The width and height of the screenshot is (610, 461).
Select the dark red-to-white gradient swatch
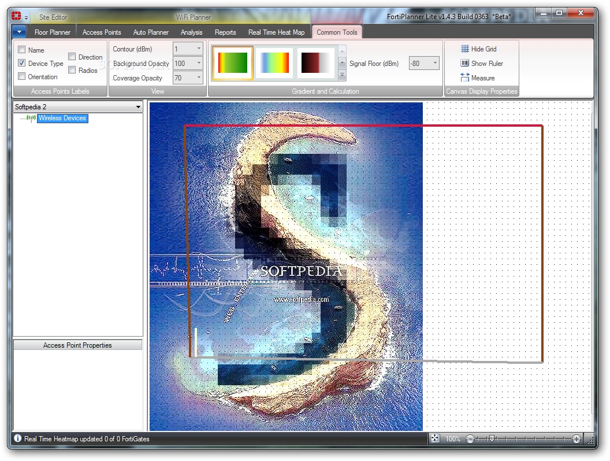pos(317,62)
